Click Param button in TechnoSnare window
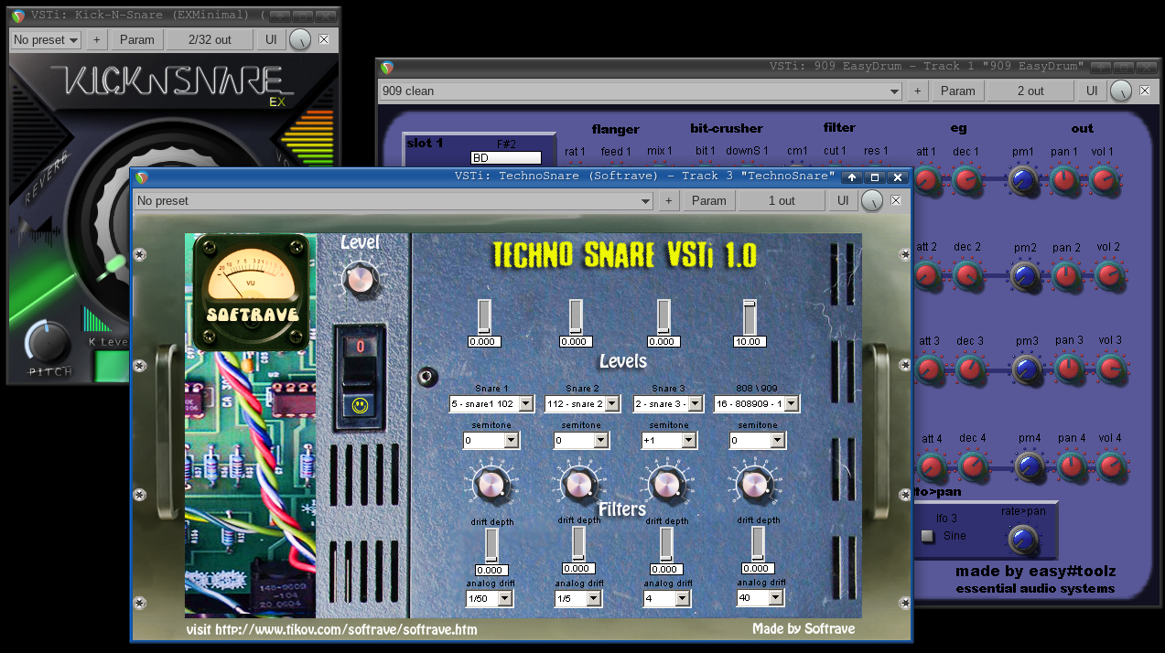 pyautogui.click(x=708, y=200)
